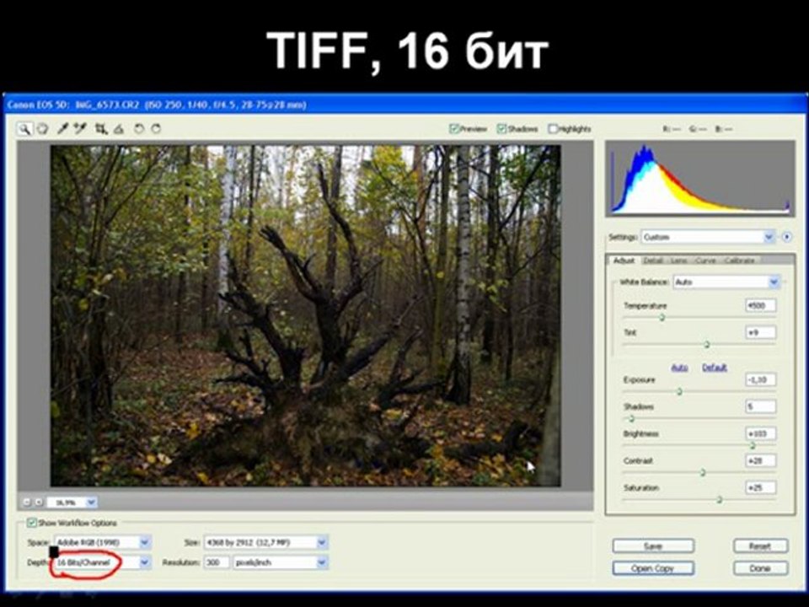Open the round Settings flyout menu button
Viewport: 809px width, 607px height.
(787, 237)
